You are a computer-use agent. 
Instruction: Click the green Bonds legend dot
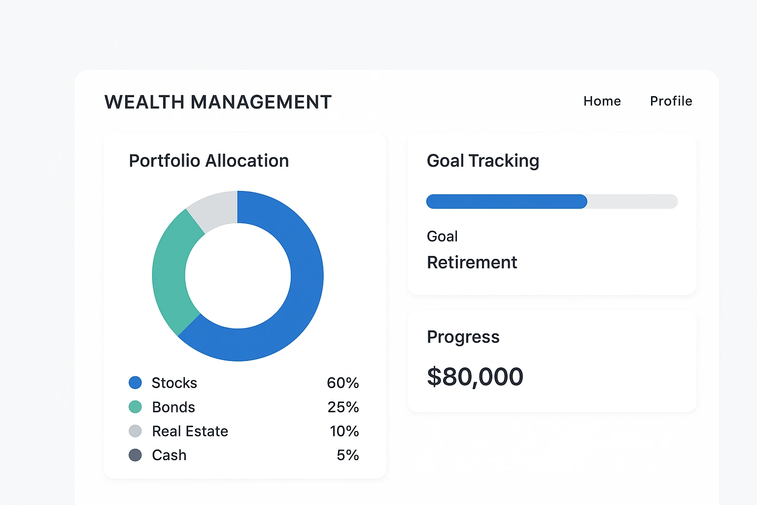tap(135, 406)
